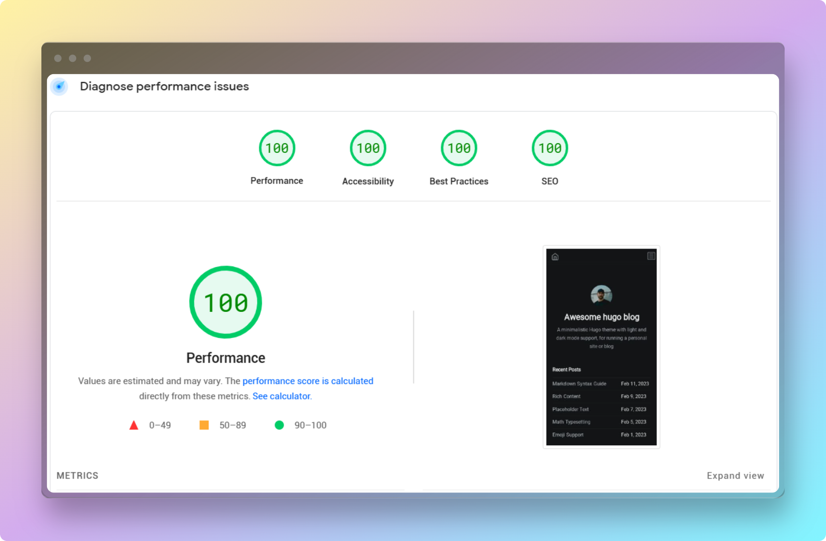Image resolution: width=826 pixels, height=541 pixels.
Task: Click the 'Diagnose performance issues' heading
Action: click(x=164, y=86)
